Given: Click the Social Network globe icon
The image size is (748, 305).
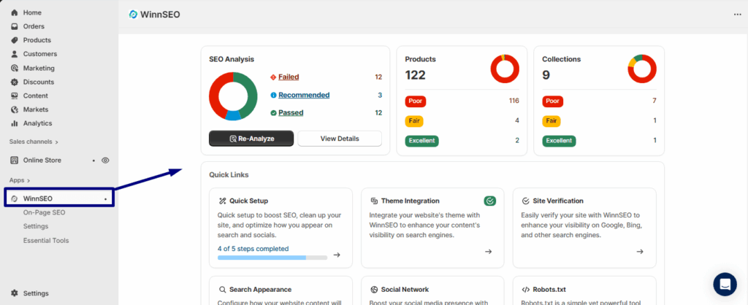Looking at the screenshot, I should pyautogui.click(x=374, y=289).
